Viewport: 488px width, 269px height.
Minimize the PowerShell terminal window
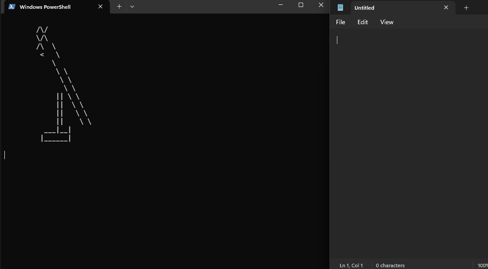pos(281,5)
